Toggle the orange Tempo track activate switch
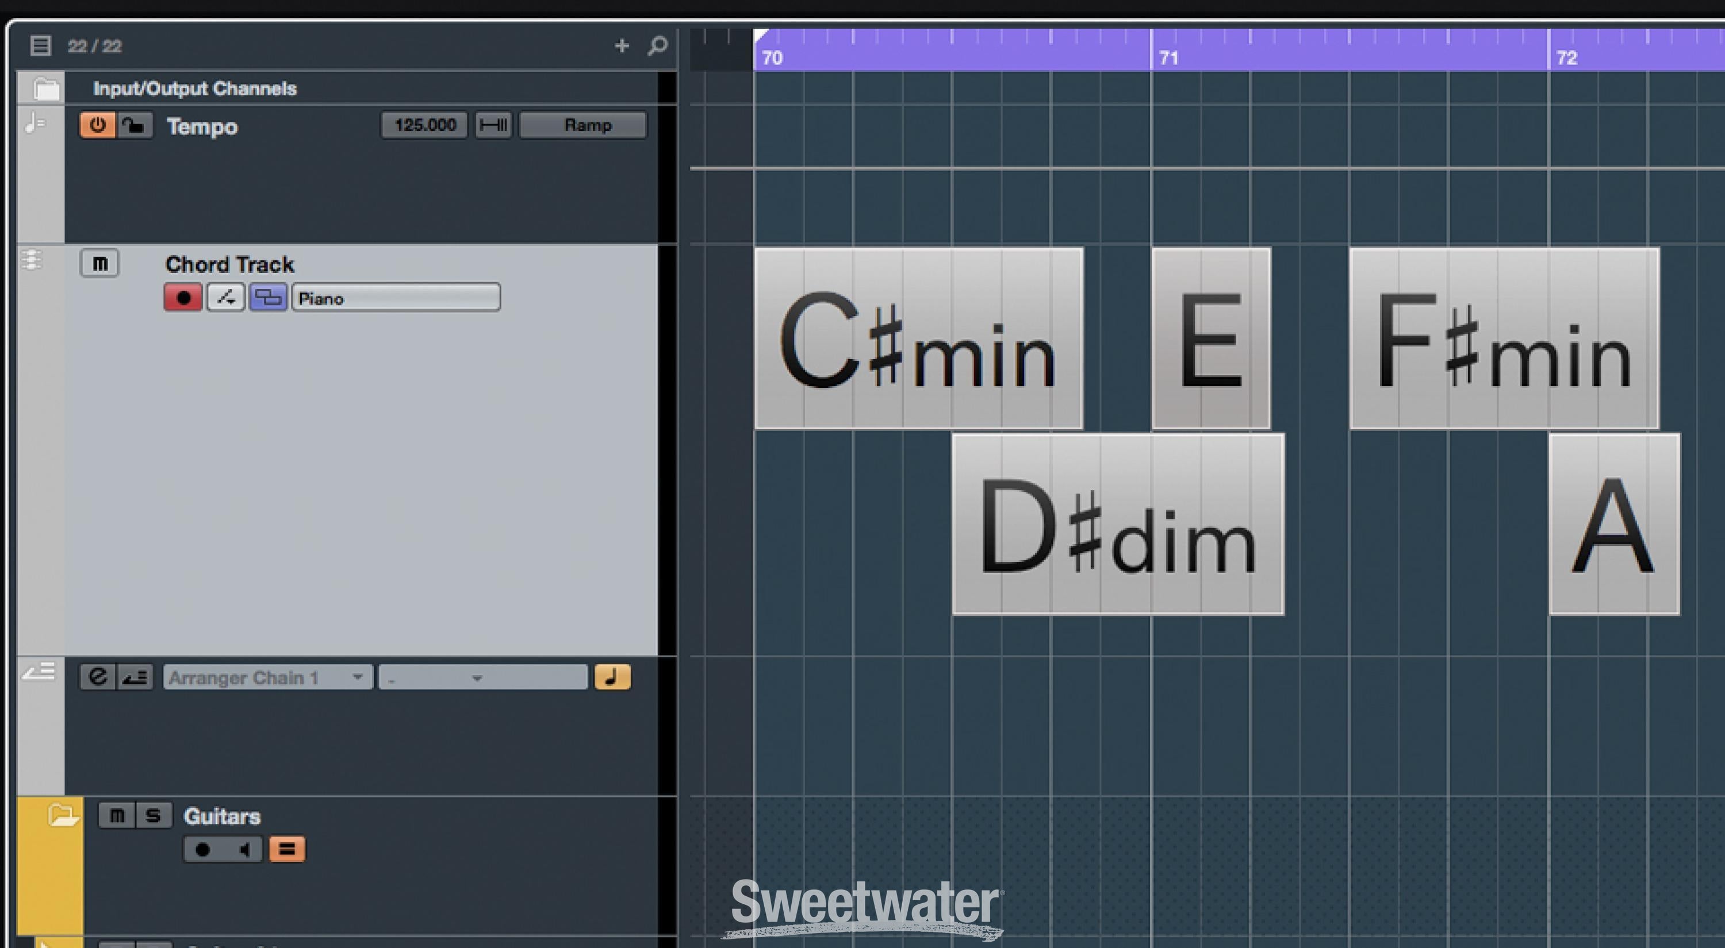 click(x=97, y=125)
